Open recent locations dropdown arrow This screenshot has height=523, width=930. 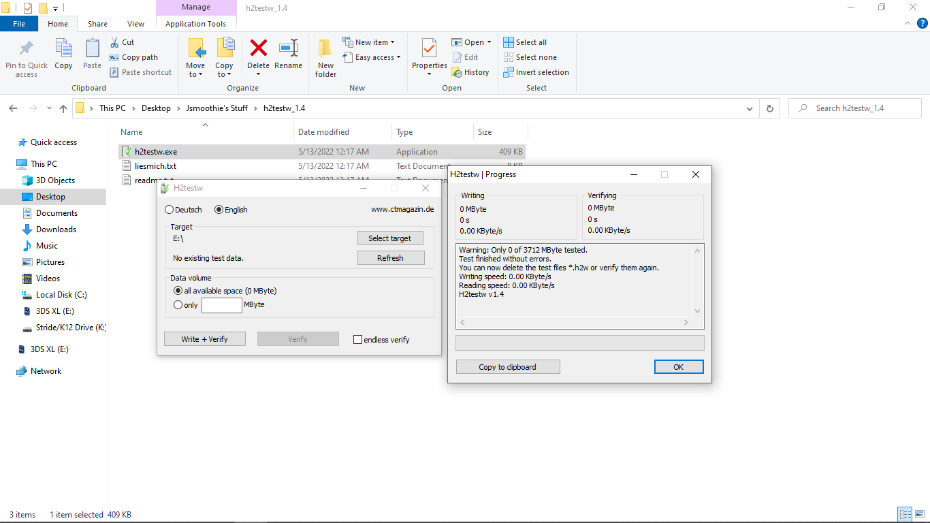coord(49,108)
